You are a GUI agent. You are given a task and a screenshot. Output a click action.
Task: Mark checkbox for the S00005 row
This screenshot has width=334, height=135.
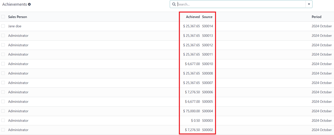3,102
